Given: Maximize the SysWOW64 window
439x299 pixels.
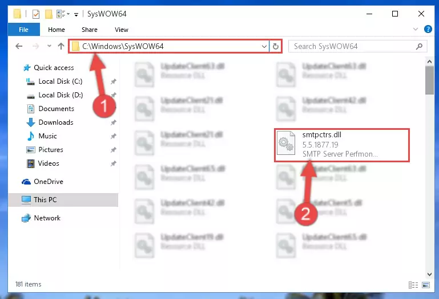Looking at the screenshot, I should (x=395, y=14).
